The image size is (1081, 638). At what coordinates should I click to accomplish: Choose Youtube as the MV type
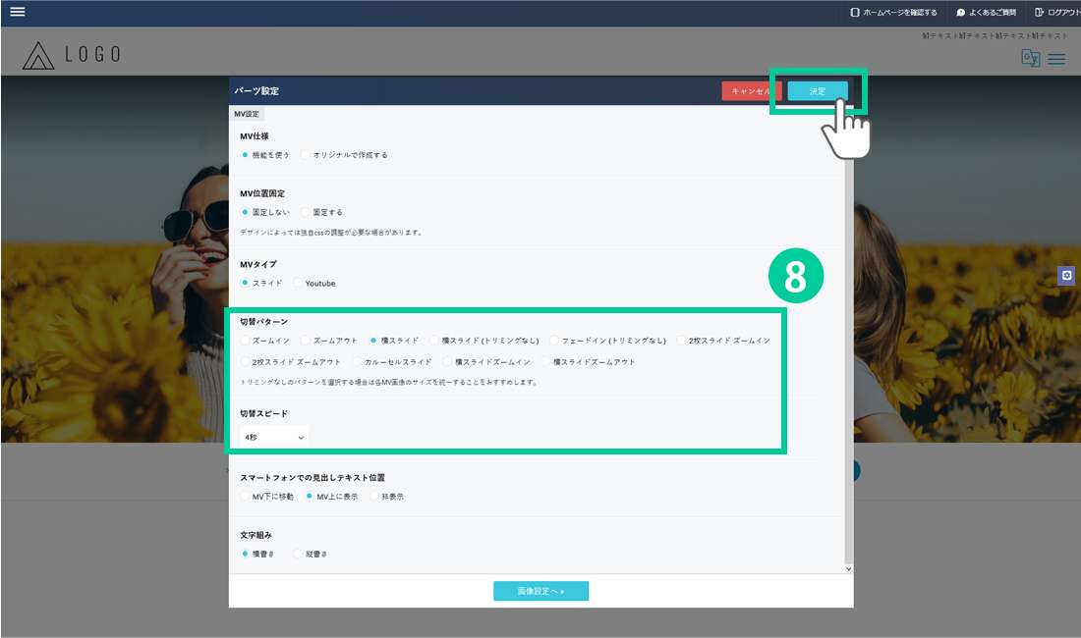tap(299, 284)
